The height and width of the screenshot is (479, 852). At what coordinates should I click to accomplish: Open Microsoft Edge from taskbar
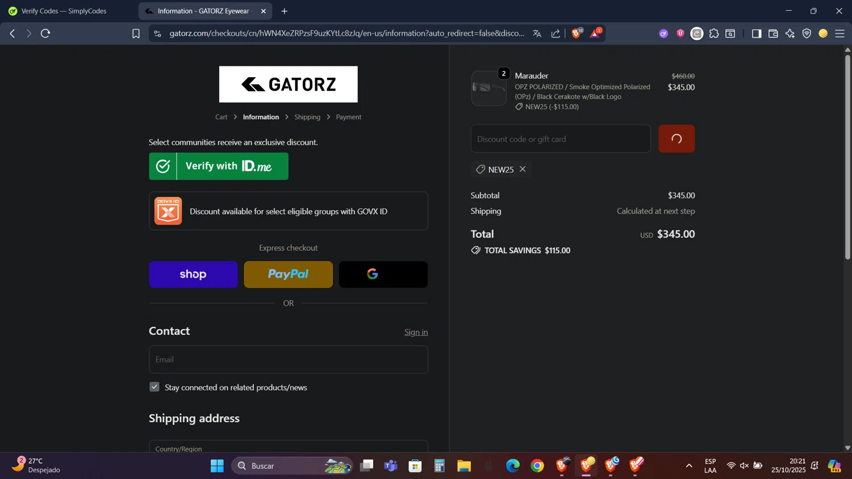513,466
